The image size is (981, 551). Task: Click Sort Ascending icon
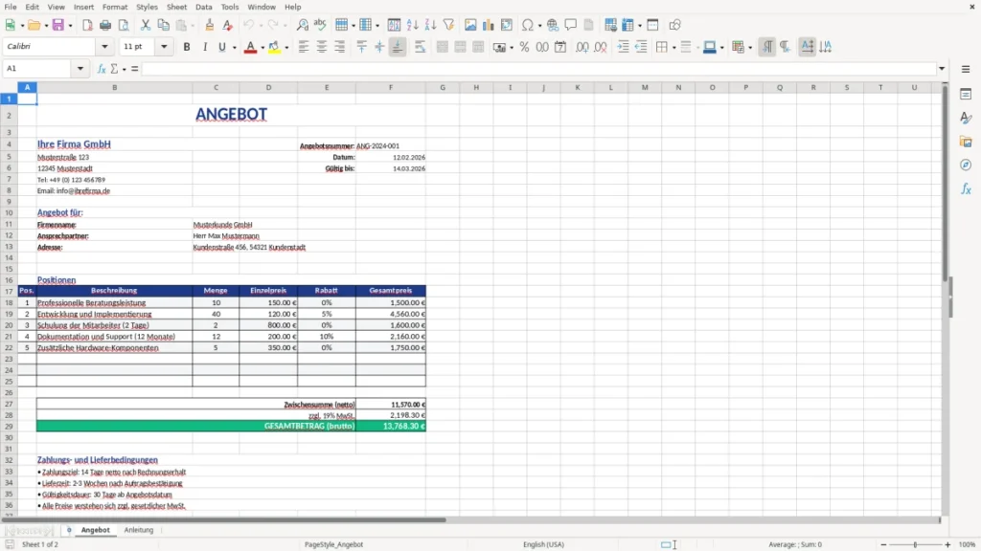pyautogui.click(x=412, y=25)
